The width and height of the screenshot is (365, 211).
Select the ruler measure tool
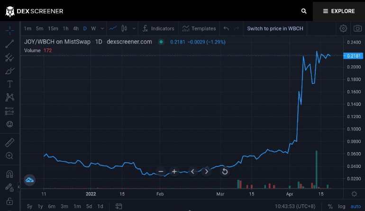coord(9,142)
